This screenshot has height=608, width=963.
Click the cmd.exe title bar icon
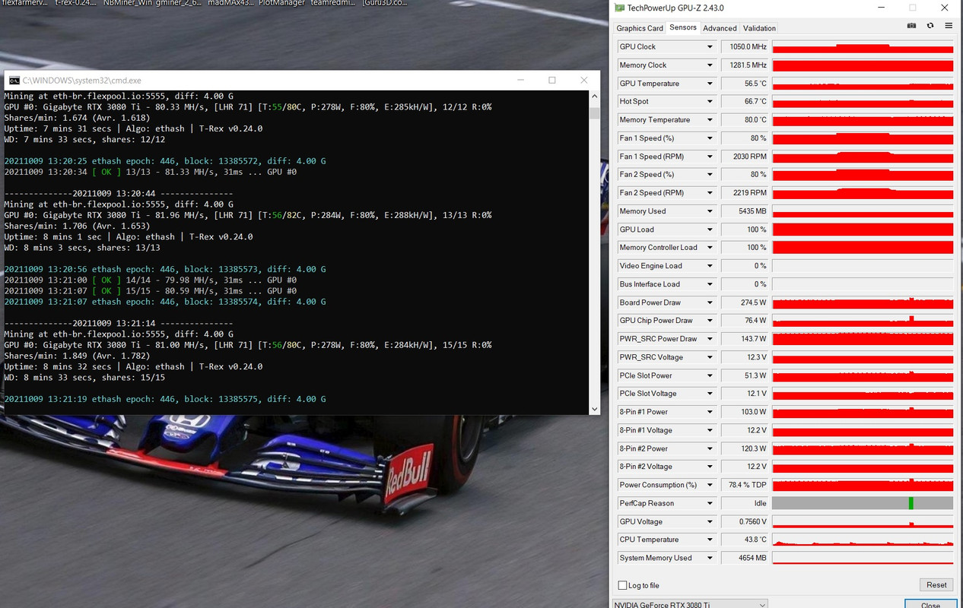tap(14, 81)
